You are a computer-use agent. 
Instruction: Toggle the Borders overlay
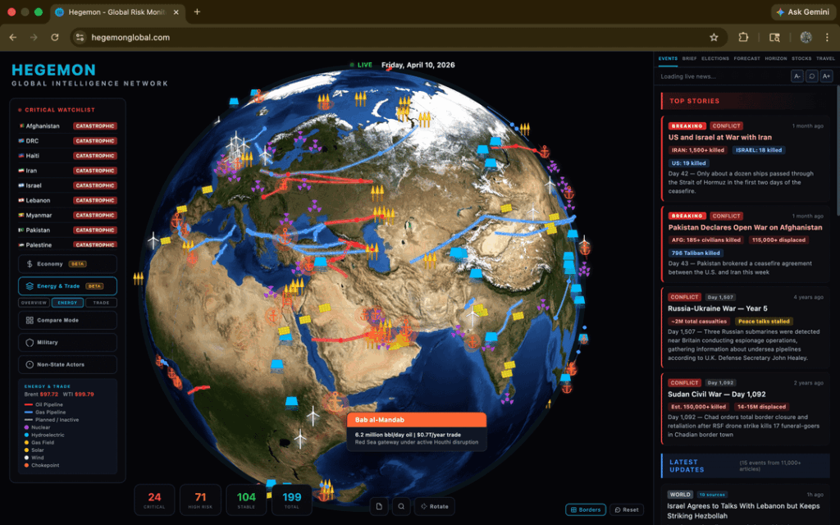(x=585, y=509)
